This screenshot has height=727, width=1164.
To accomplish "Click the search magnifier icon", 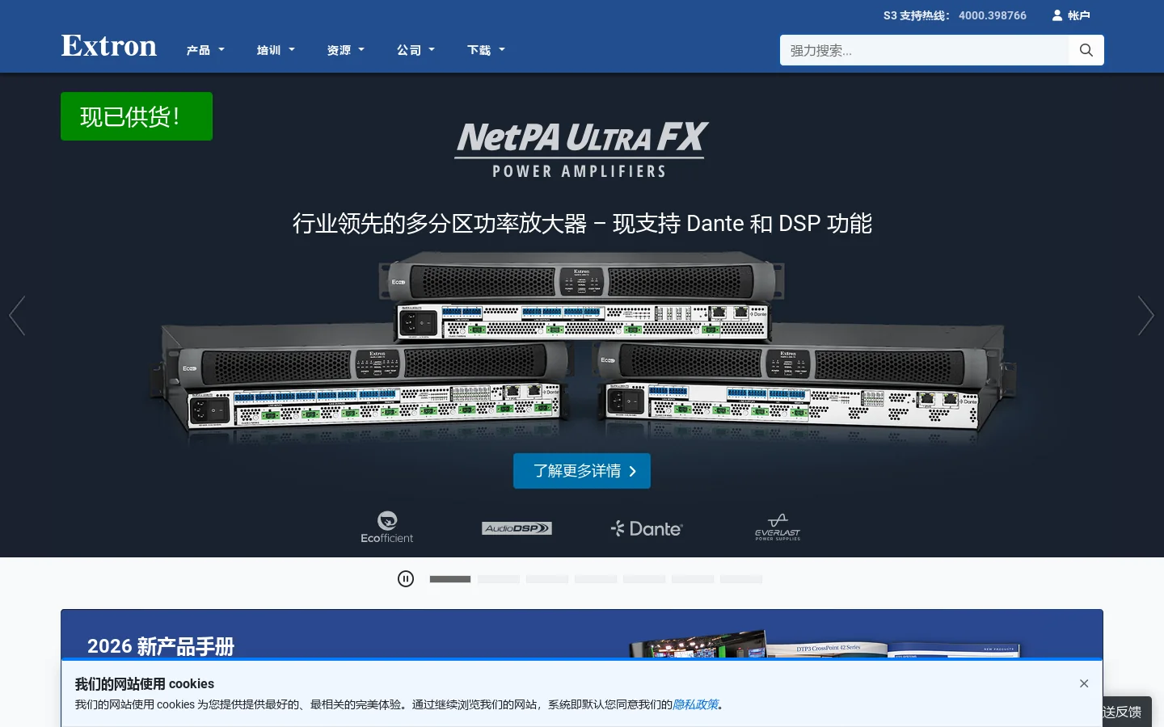I will [x=1086, y=50].
